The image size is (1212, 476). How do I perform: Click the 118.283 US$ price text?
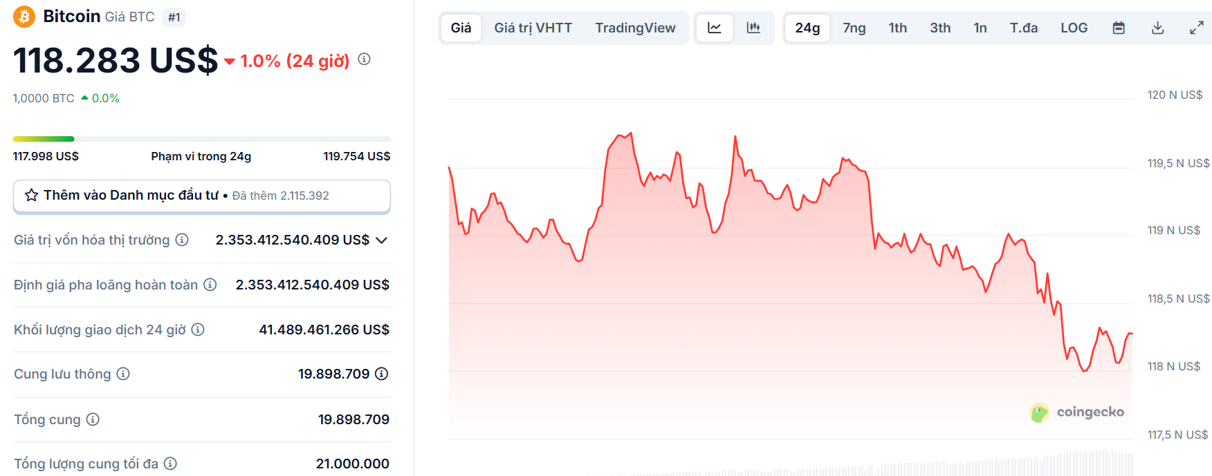(x=116, y=61)
